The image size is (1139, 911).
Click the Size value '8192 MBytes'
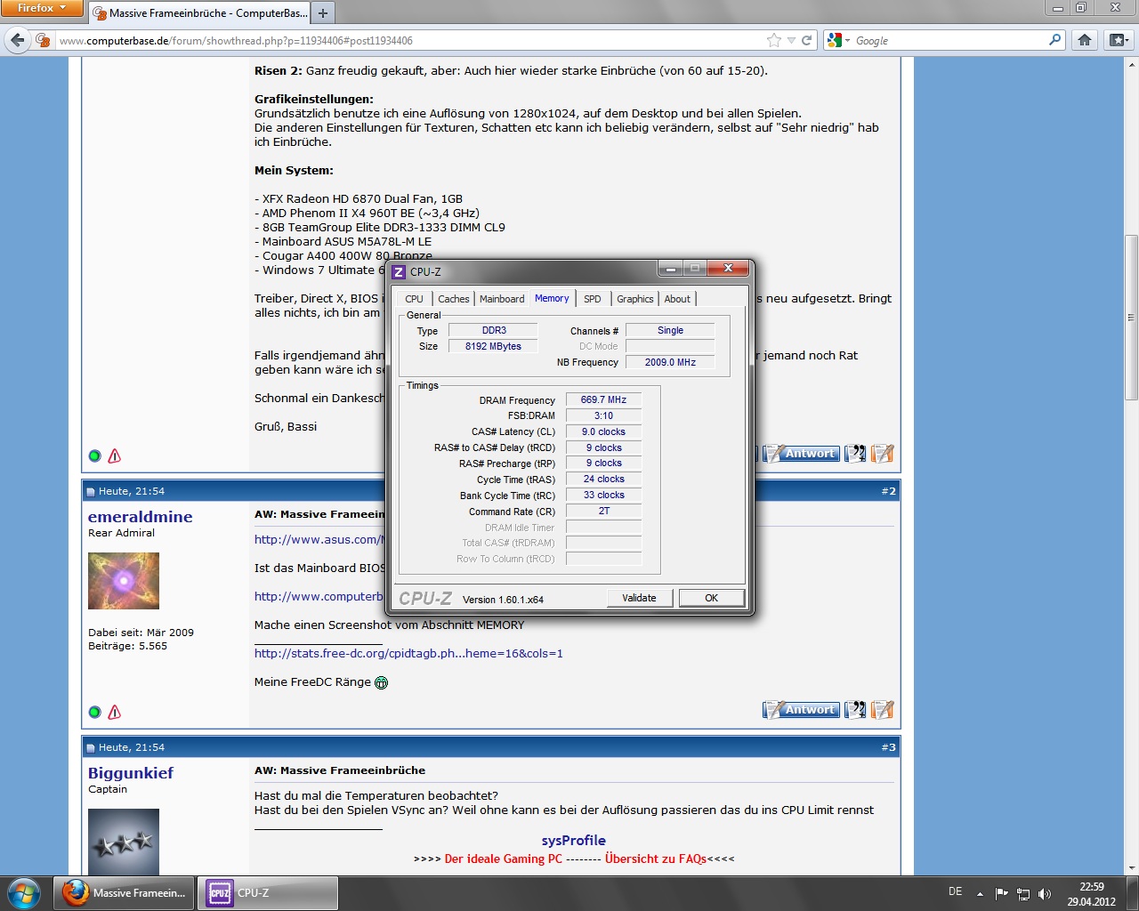pos(493,347)
